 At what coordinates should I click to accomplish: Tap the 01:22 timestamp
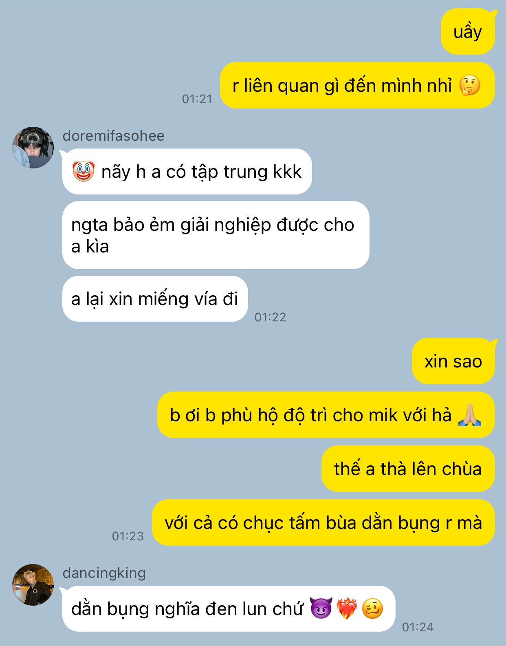coord(271,317)
